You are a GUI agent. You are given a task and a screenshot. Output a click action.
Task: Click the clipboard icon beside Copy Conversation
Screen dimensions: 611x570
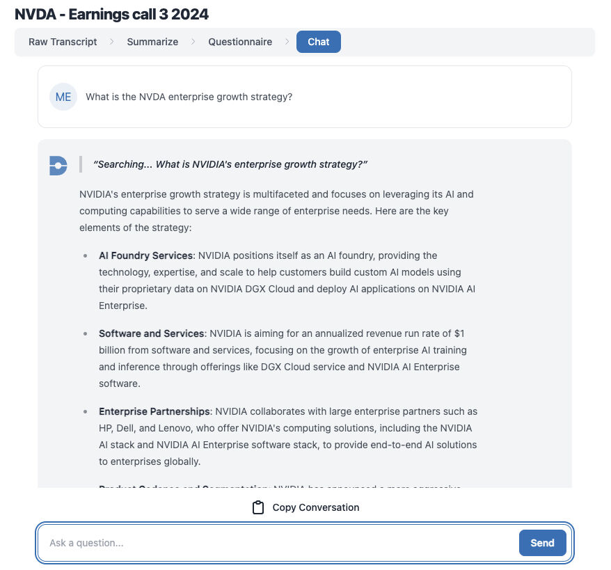point(258,507)
